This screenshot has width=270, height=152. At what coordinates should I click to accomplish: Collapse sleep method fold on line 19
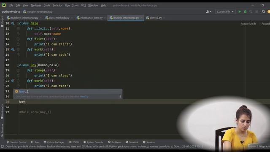point(18,71)
